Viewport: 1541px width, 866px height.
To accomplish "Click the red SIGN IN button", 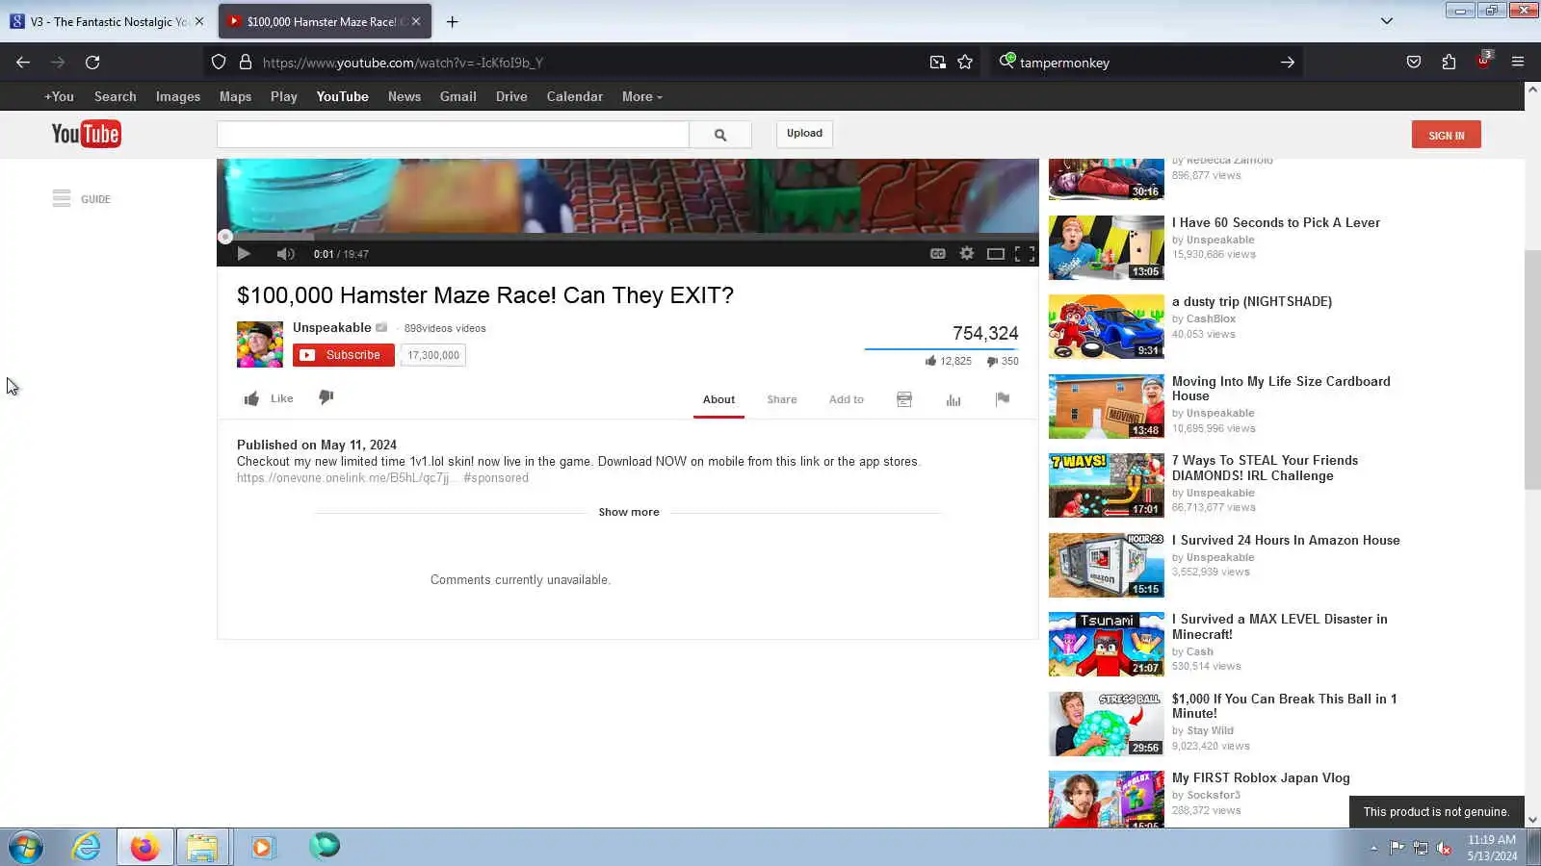I will [1447, 135].
